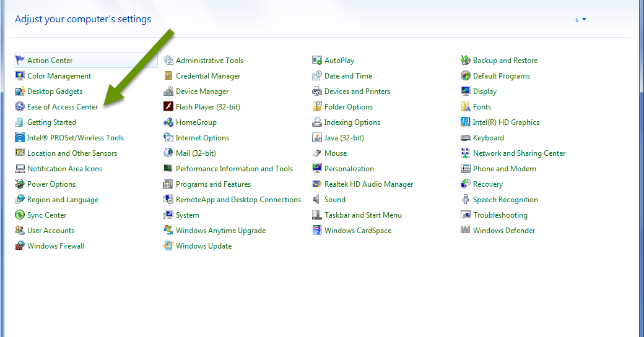Click the Fonts folder icon

click(465, 106)
